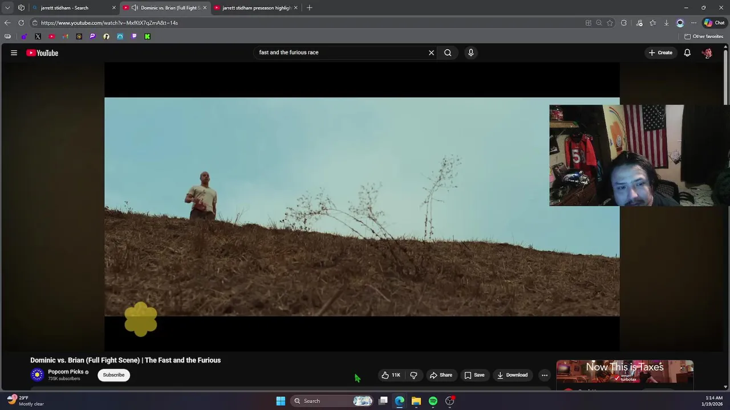Switch to jarrett stidham preseason highlights tab
Viewport: 730px width, 410px height.
(x=257, y=7)
